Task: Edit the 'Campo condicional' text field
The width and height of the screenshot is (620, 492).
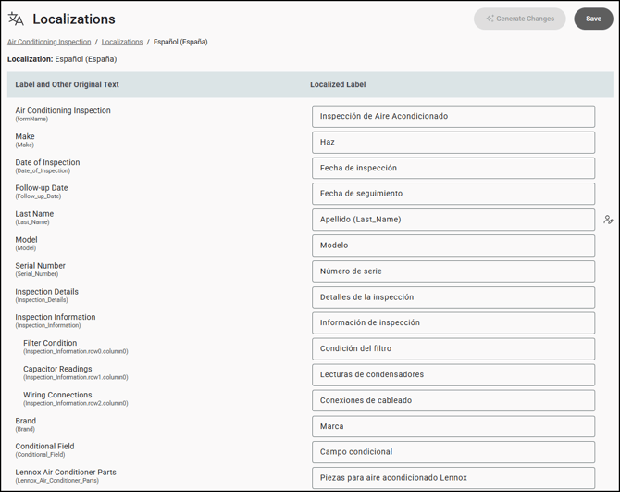Action: pyautogui.click(x=453, y=452)
